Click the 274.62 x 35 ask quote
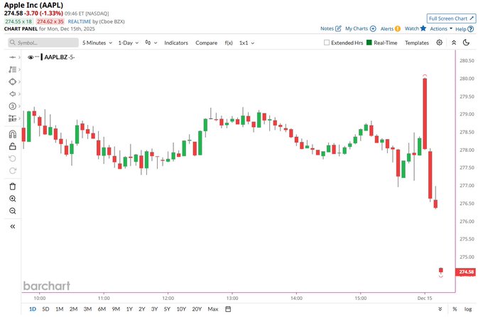The image size is (483, 317). [x=50, y=21]
